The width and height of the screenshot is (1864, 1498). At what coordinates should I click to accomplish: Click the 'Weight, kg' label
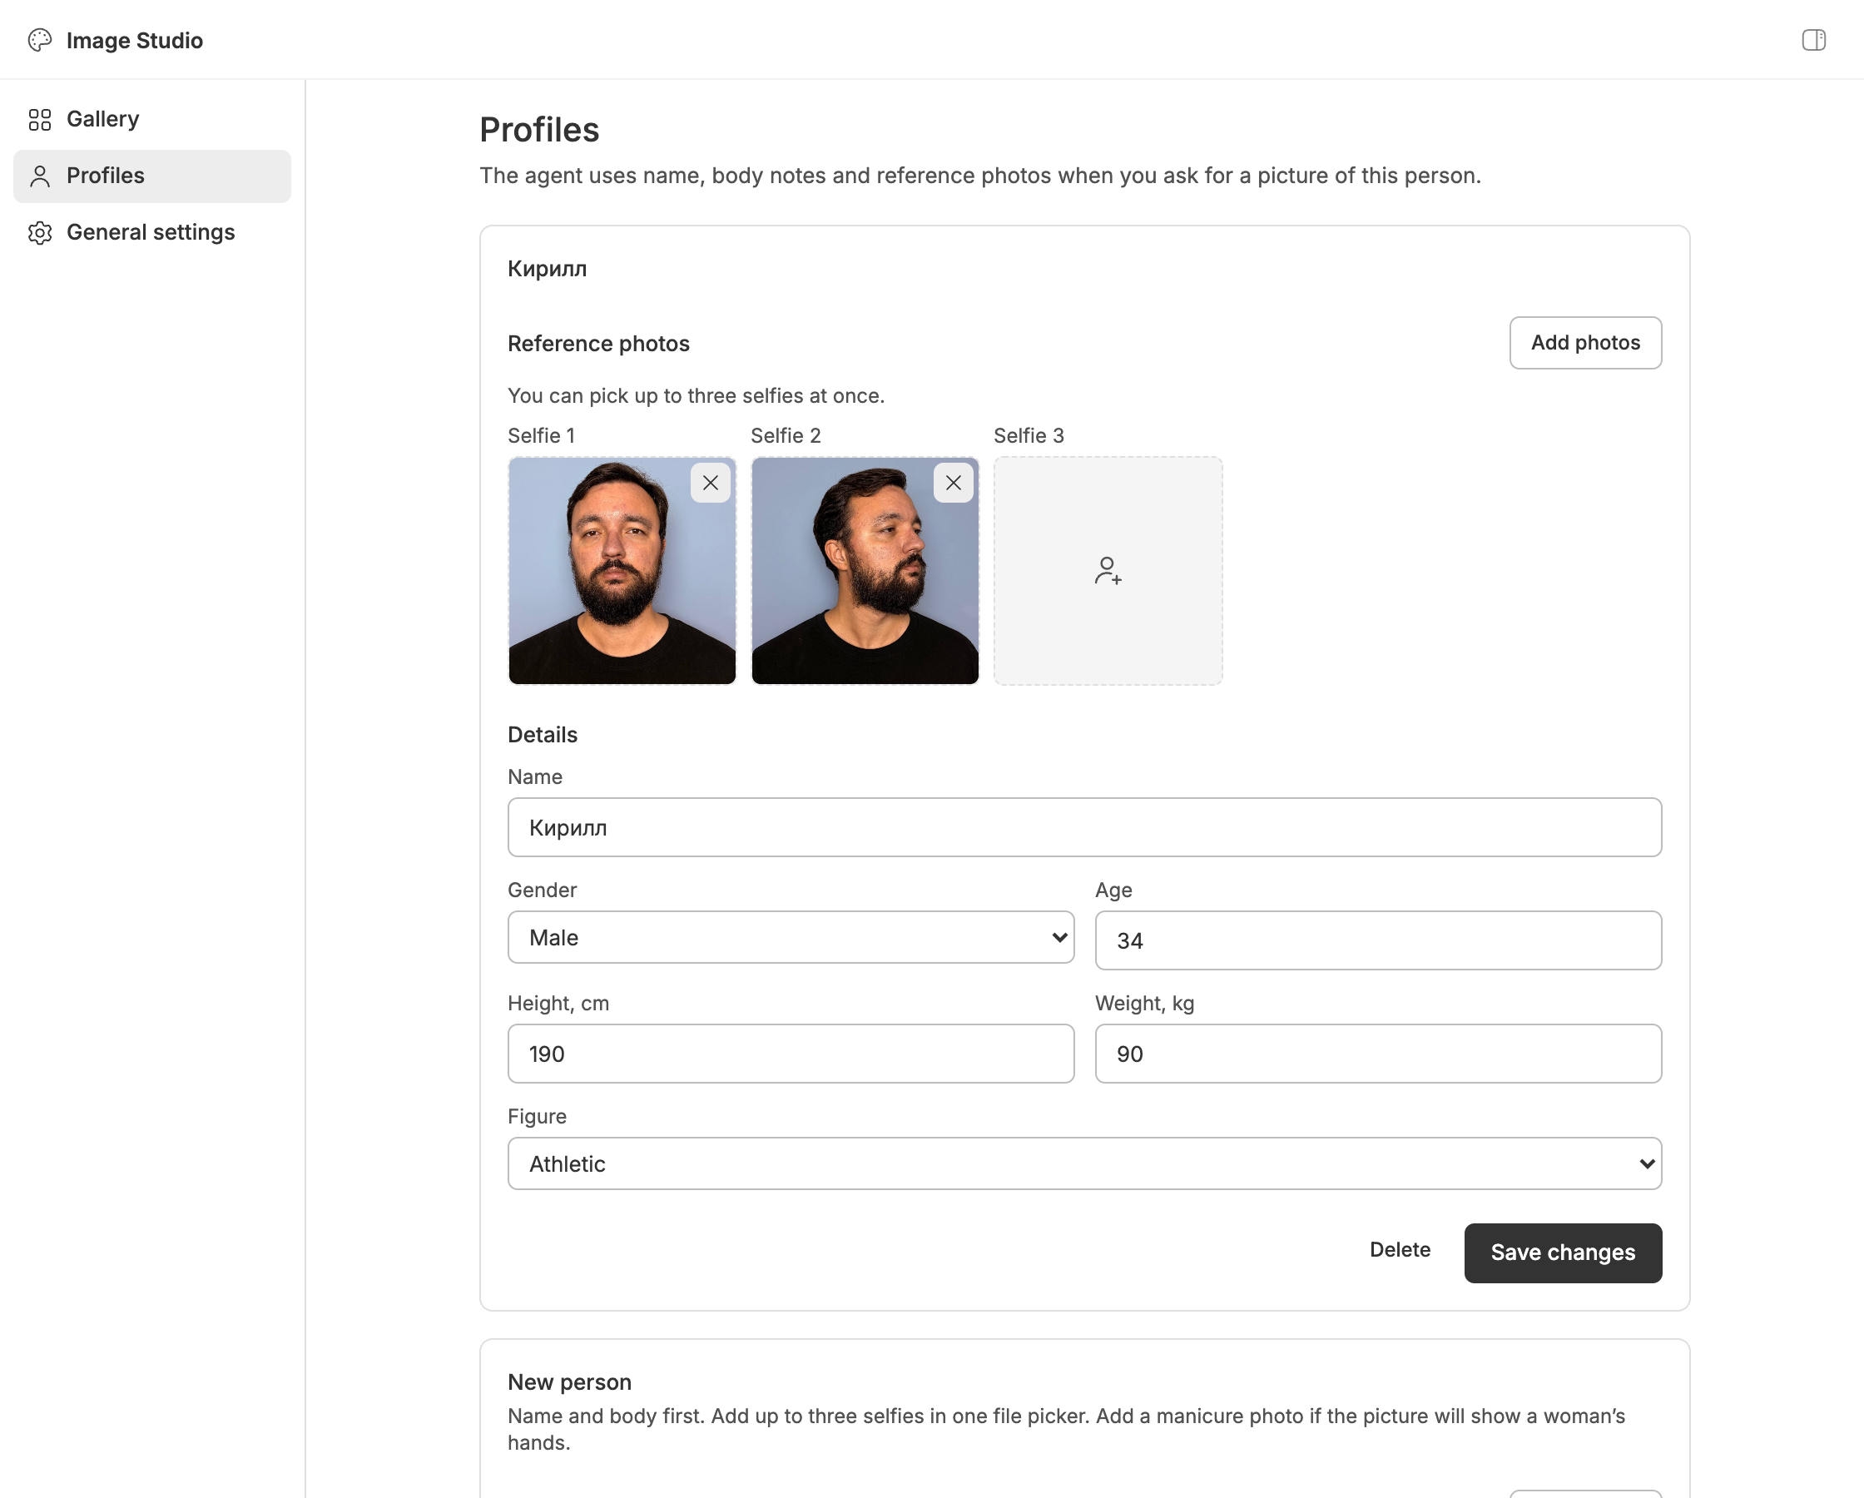tap(1145, 1004)
